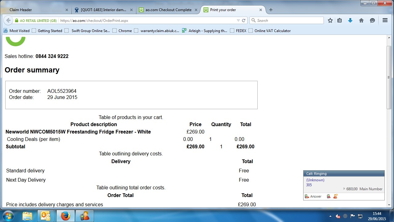Show bookmarks list icon in toolbar

tap(340, 20)
